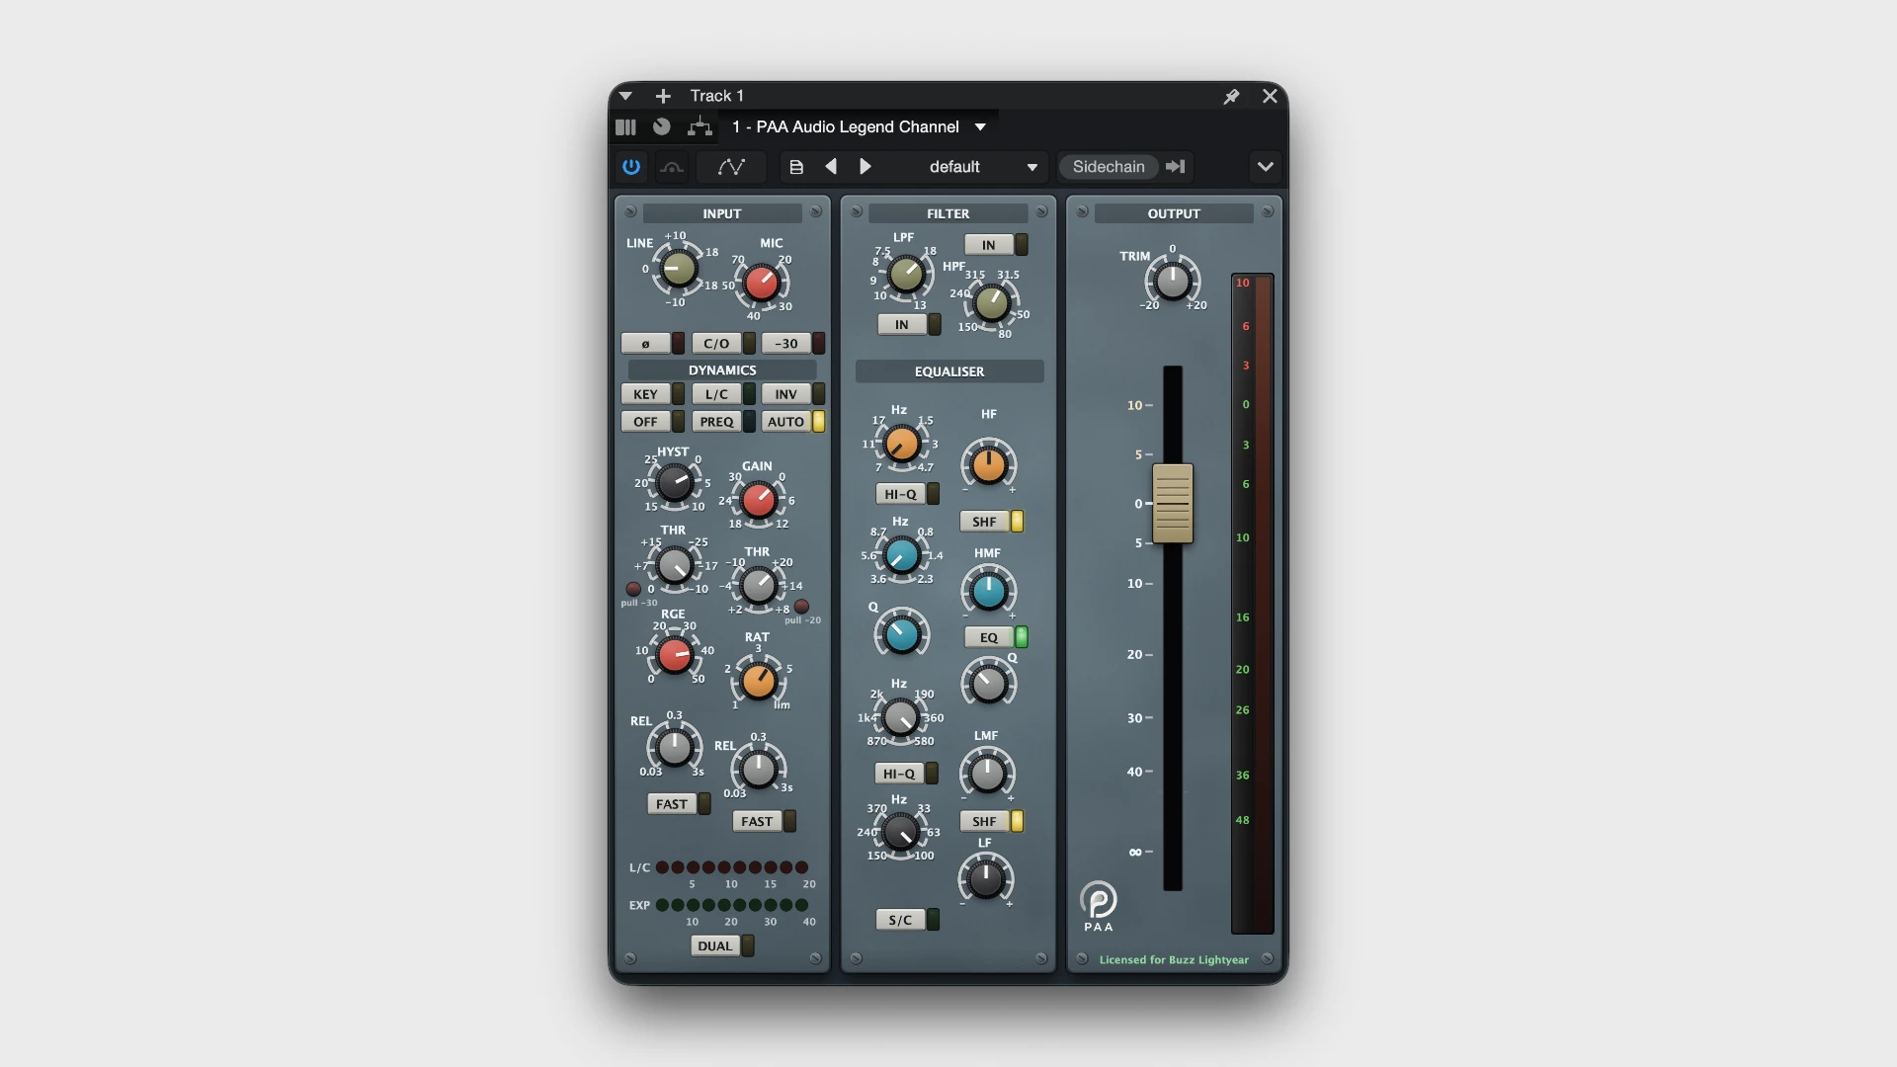Toggle the LPF IN filter button
This screenshot has height=1067, width=1897.
click(x=902, y=325)
